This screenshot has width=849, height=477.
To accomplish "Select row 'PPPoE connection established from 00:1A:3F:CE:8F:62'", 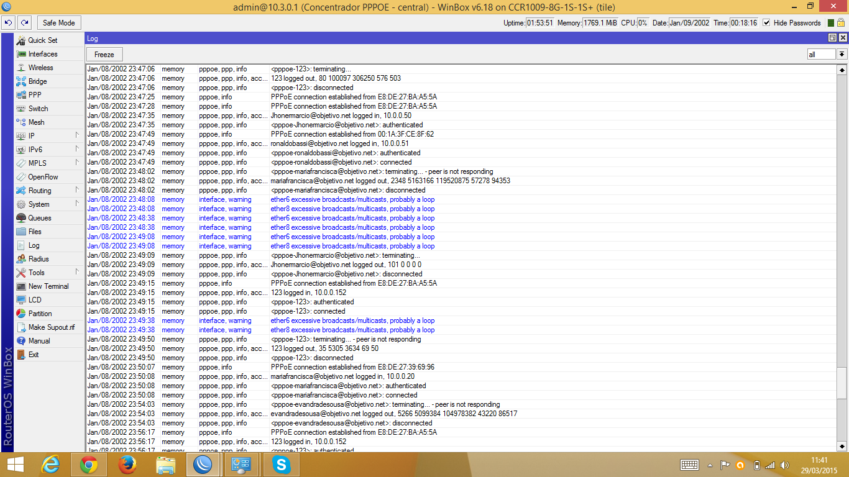I will pos(462,134).
